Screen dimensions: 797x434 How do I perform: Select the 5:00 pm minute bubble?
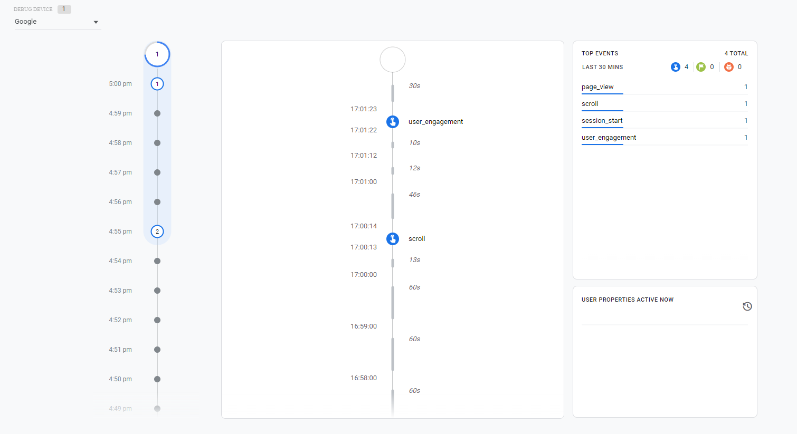157,84
